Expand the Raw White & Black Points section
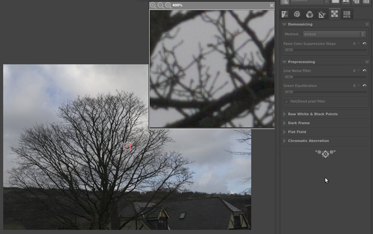The height and width of the screenshot is (234, 373). point(312,114)
